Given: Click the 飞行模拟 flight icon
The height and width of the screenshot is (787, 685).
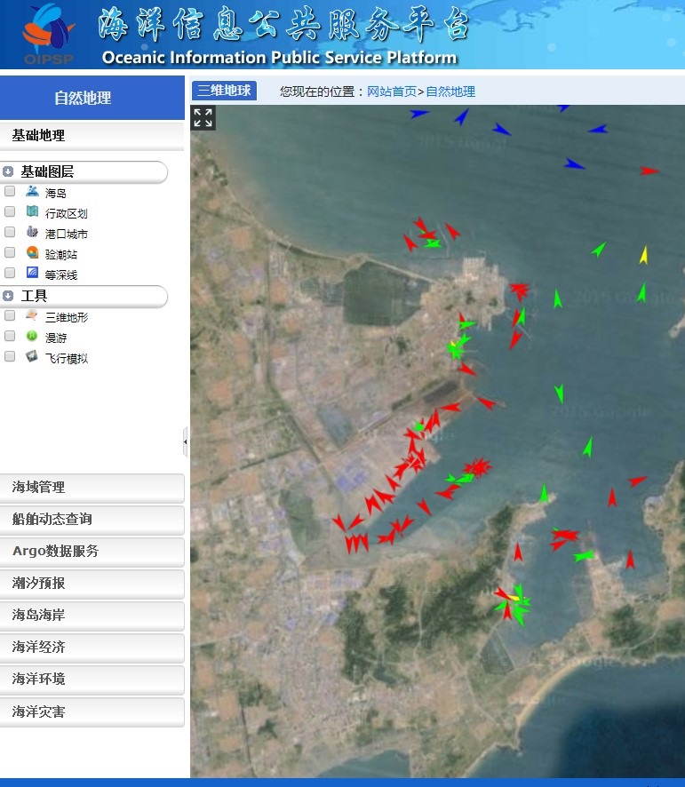Looking at the screenshot, I should coord(32,356).
